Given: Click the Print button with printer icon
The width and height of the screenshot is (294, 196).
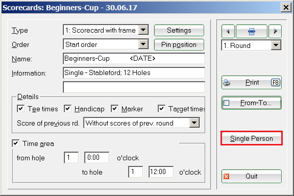Looking at the screenshot, I should [x=252, y=83].
